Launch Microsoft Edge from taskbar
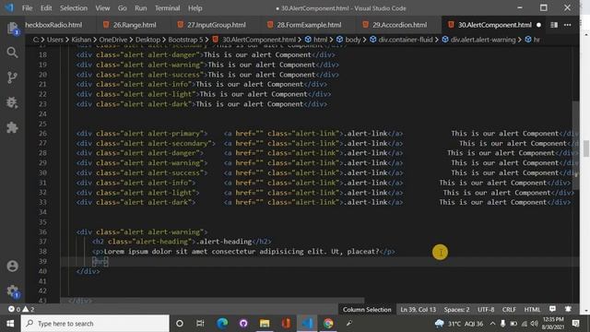The width and height of the screenshot is (590, 332). coord(222,324)
